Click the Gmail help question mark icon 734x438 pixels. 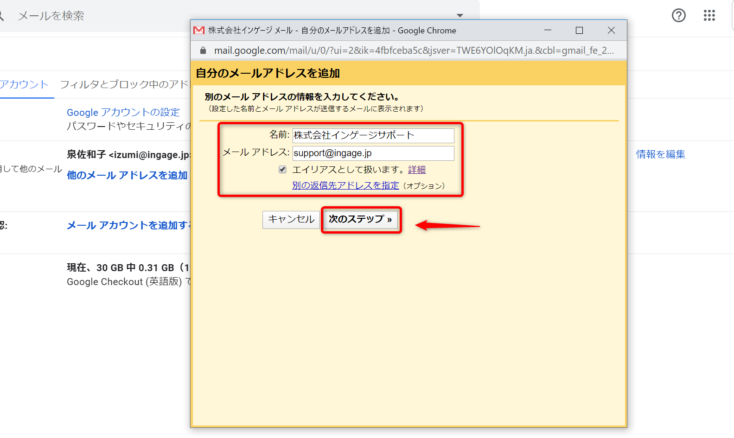(x=678, y=16)
